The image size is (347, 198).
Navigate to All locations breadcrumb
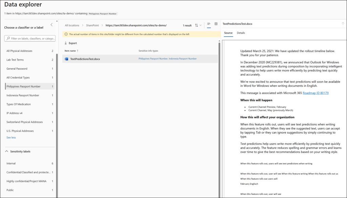pyautogui.click(x=72, y=25)
